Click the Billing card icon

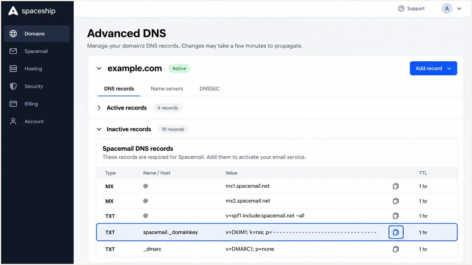point(13,104)
